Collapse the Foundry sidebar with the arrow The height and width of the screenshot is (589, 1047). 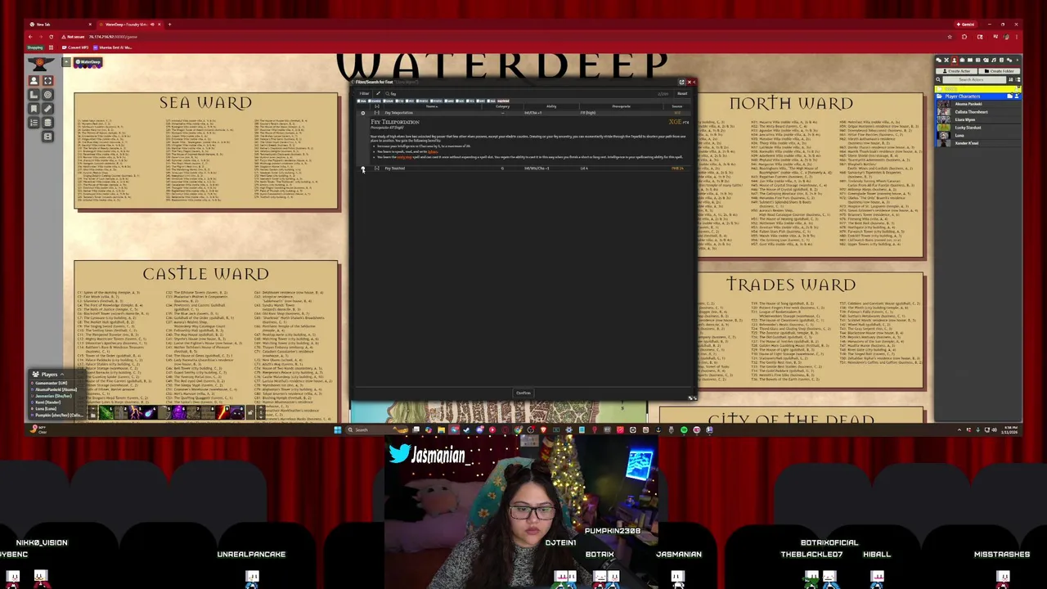pyautogui.click(x=1018, y=61)
